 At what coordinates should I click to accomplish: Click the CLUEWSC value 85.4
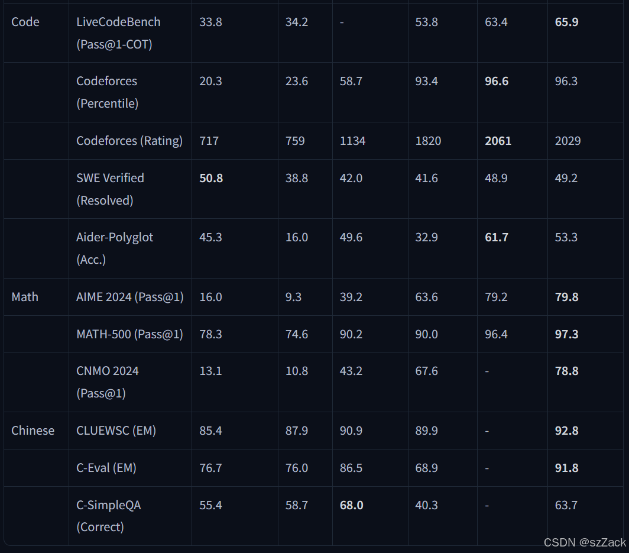click(210, 430)
